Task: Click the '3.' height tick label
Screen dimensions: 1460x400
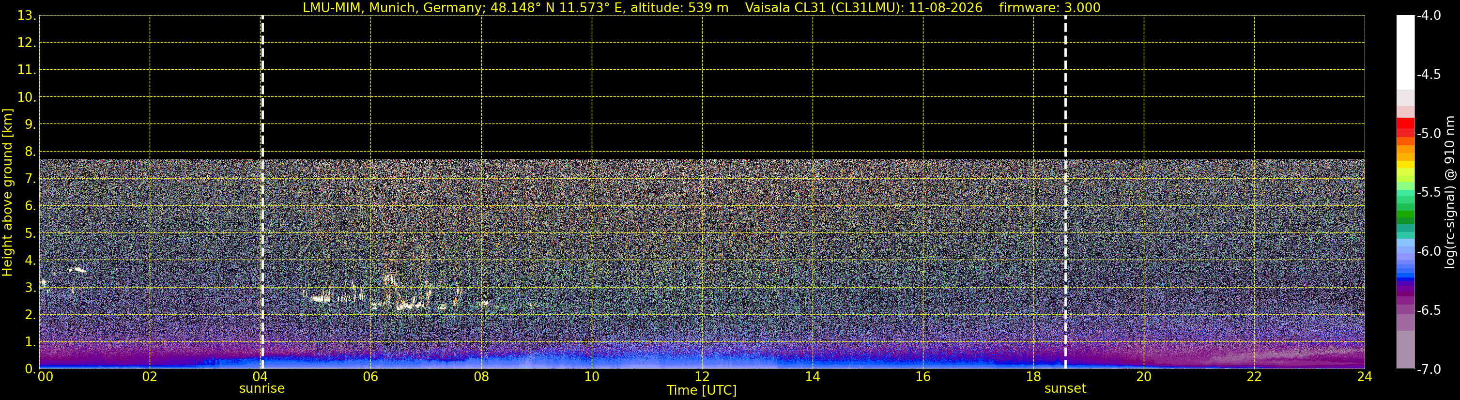Action: (x=31, y=288)
